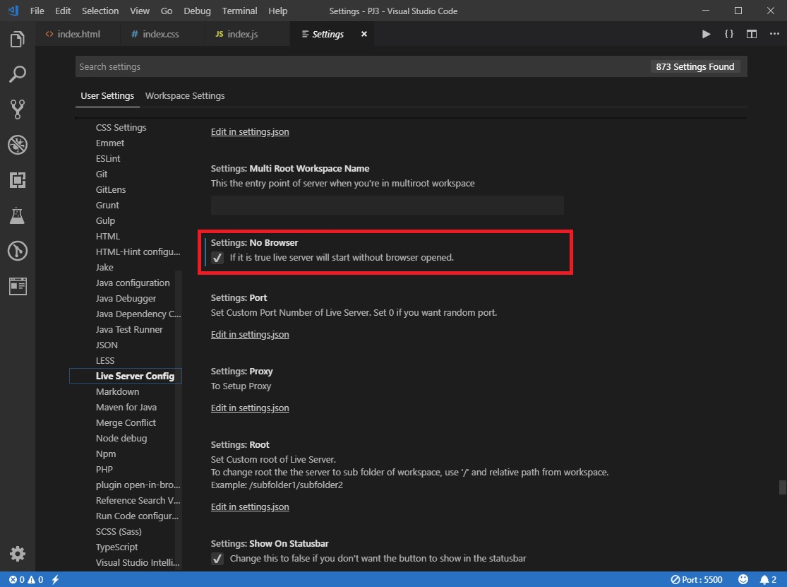
Task: Select SCSS (Sass) in the settings list
Action: tap(119, 532)
